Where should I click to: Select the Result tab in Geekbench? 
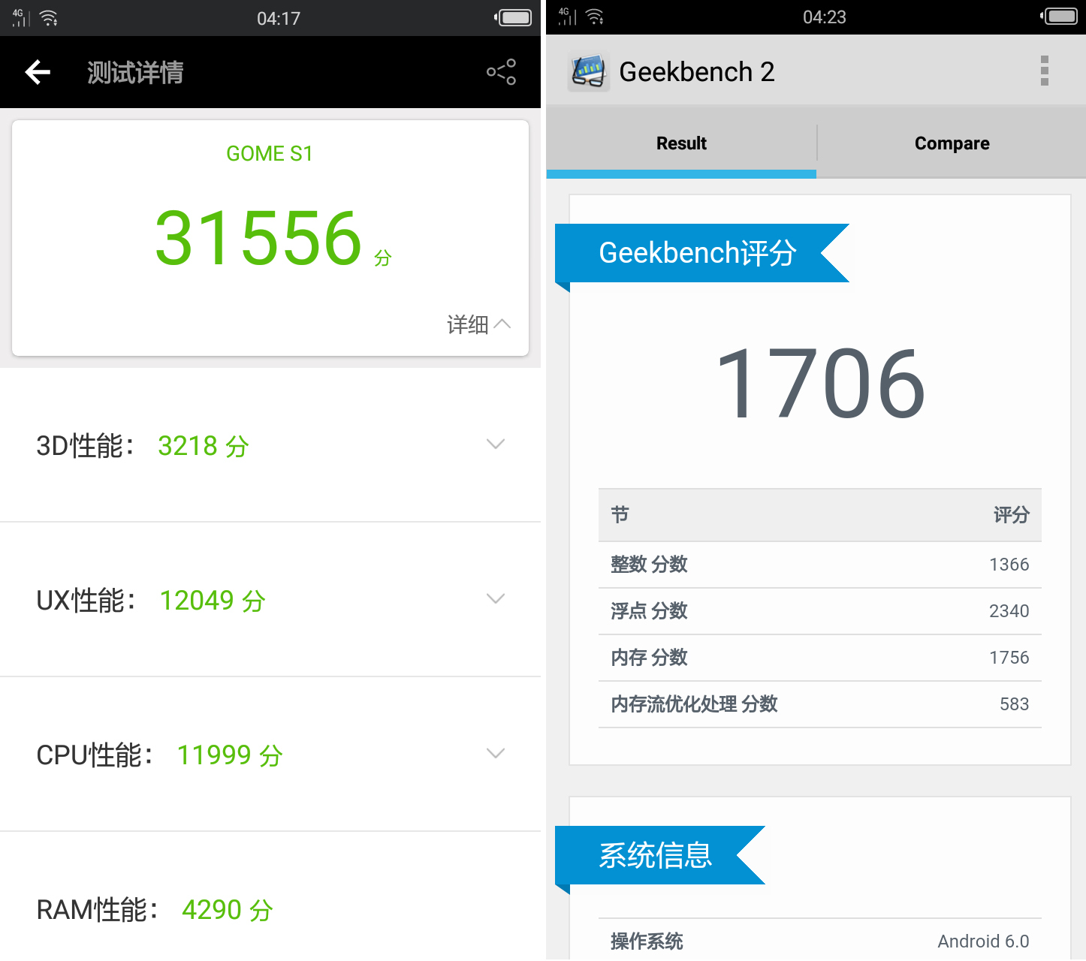681,143
